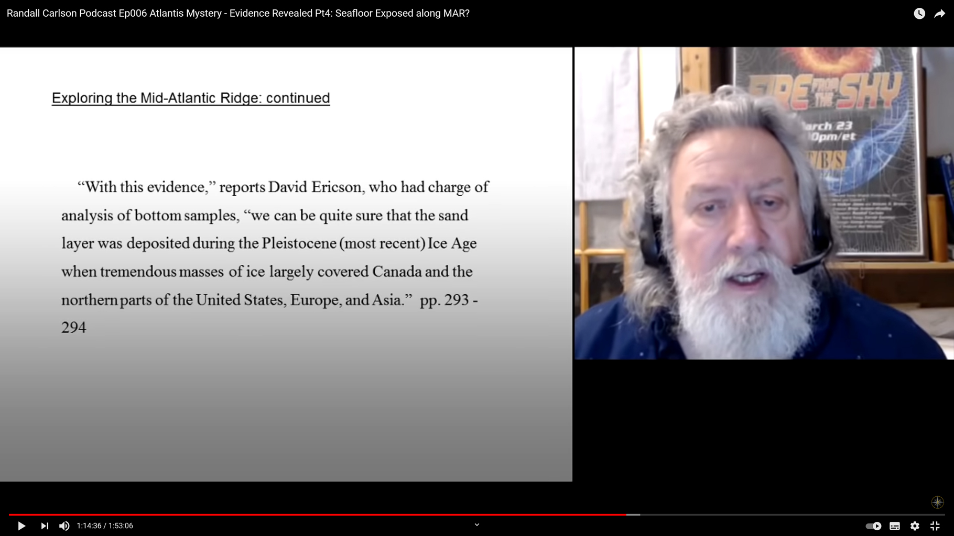The image size is (954, 536).
Task: Play the paused video
Action: coord(21,526)
